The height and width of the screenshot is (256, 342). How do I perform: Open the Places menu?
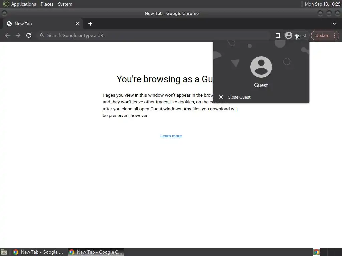[x=47, y=4]
